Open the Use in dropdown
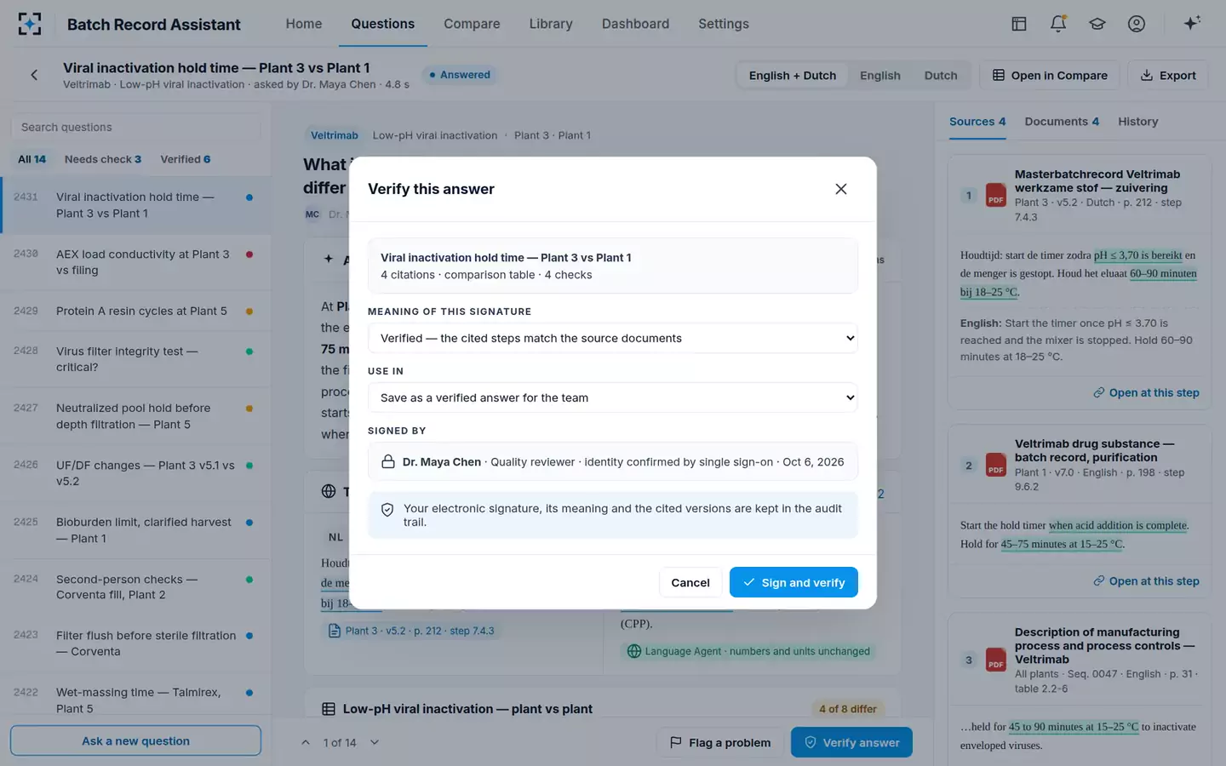1226x766 pixels. pos(613,397)
